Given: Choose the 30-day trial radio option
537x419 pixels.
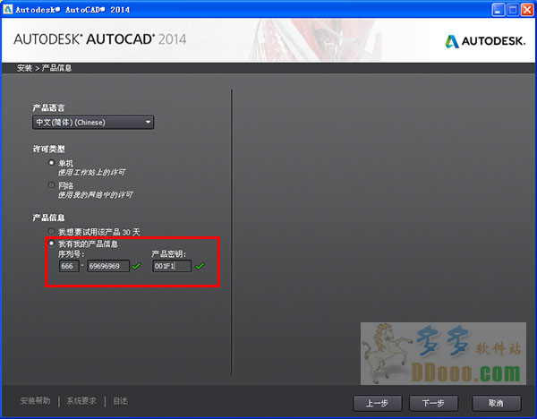Looking at the screenshot, I should click(51, 231).
